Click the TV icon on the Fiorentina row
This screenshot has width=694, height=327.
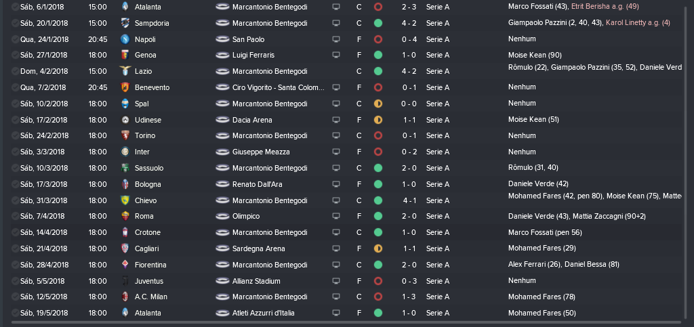point(336,265)
